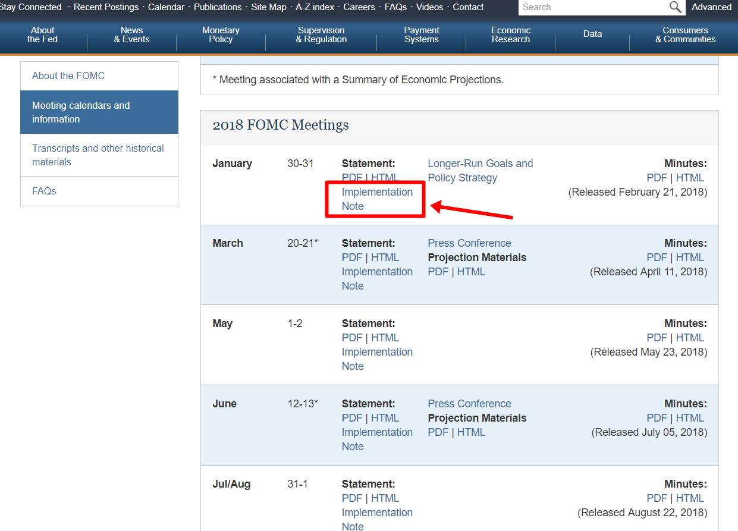Open News & Events menu
Image resolution: width=738 pixels, height=531 pixels.
[131, 34]
